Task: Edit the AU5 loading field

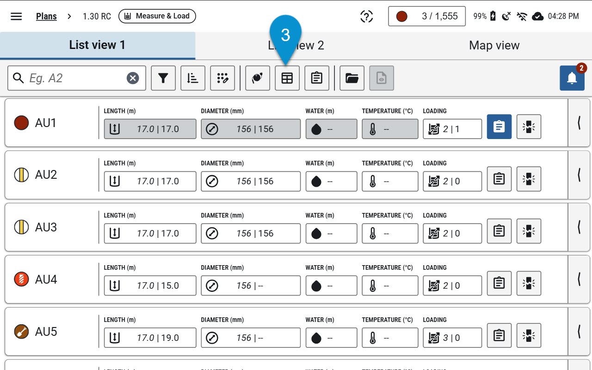Action: pos(452,338)
